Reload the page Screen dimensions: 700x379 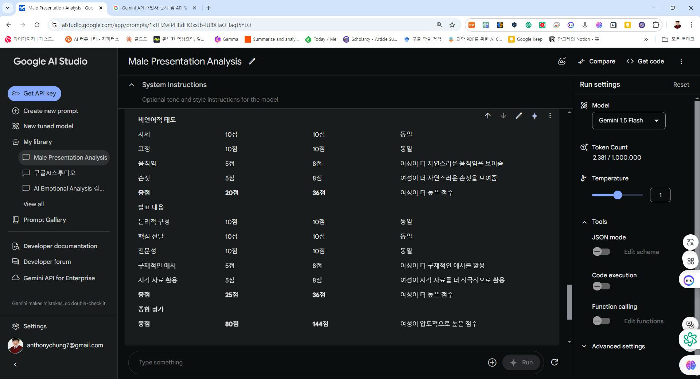tap(37, 25)
